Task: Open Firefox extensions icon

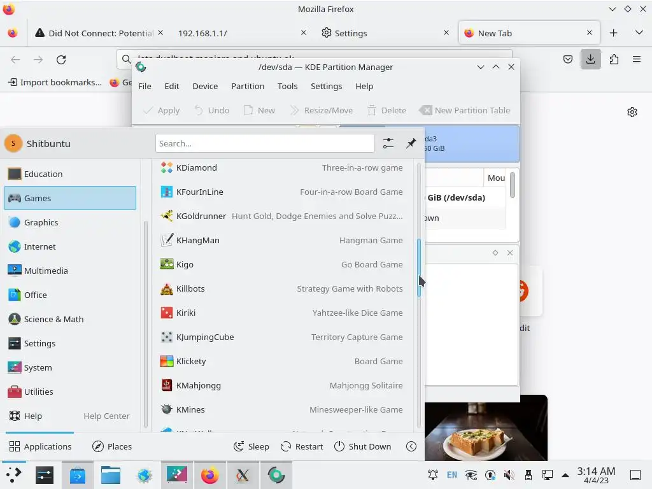Action: point(614,59)
